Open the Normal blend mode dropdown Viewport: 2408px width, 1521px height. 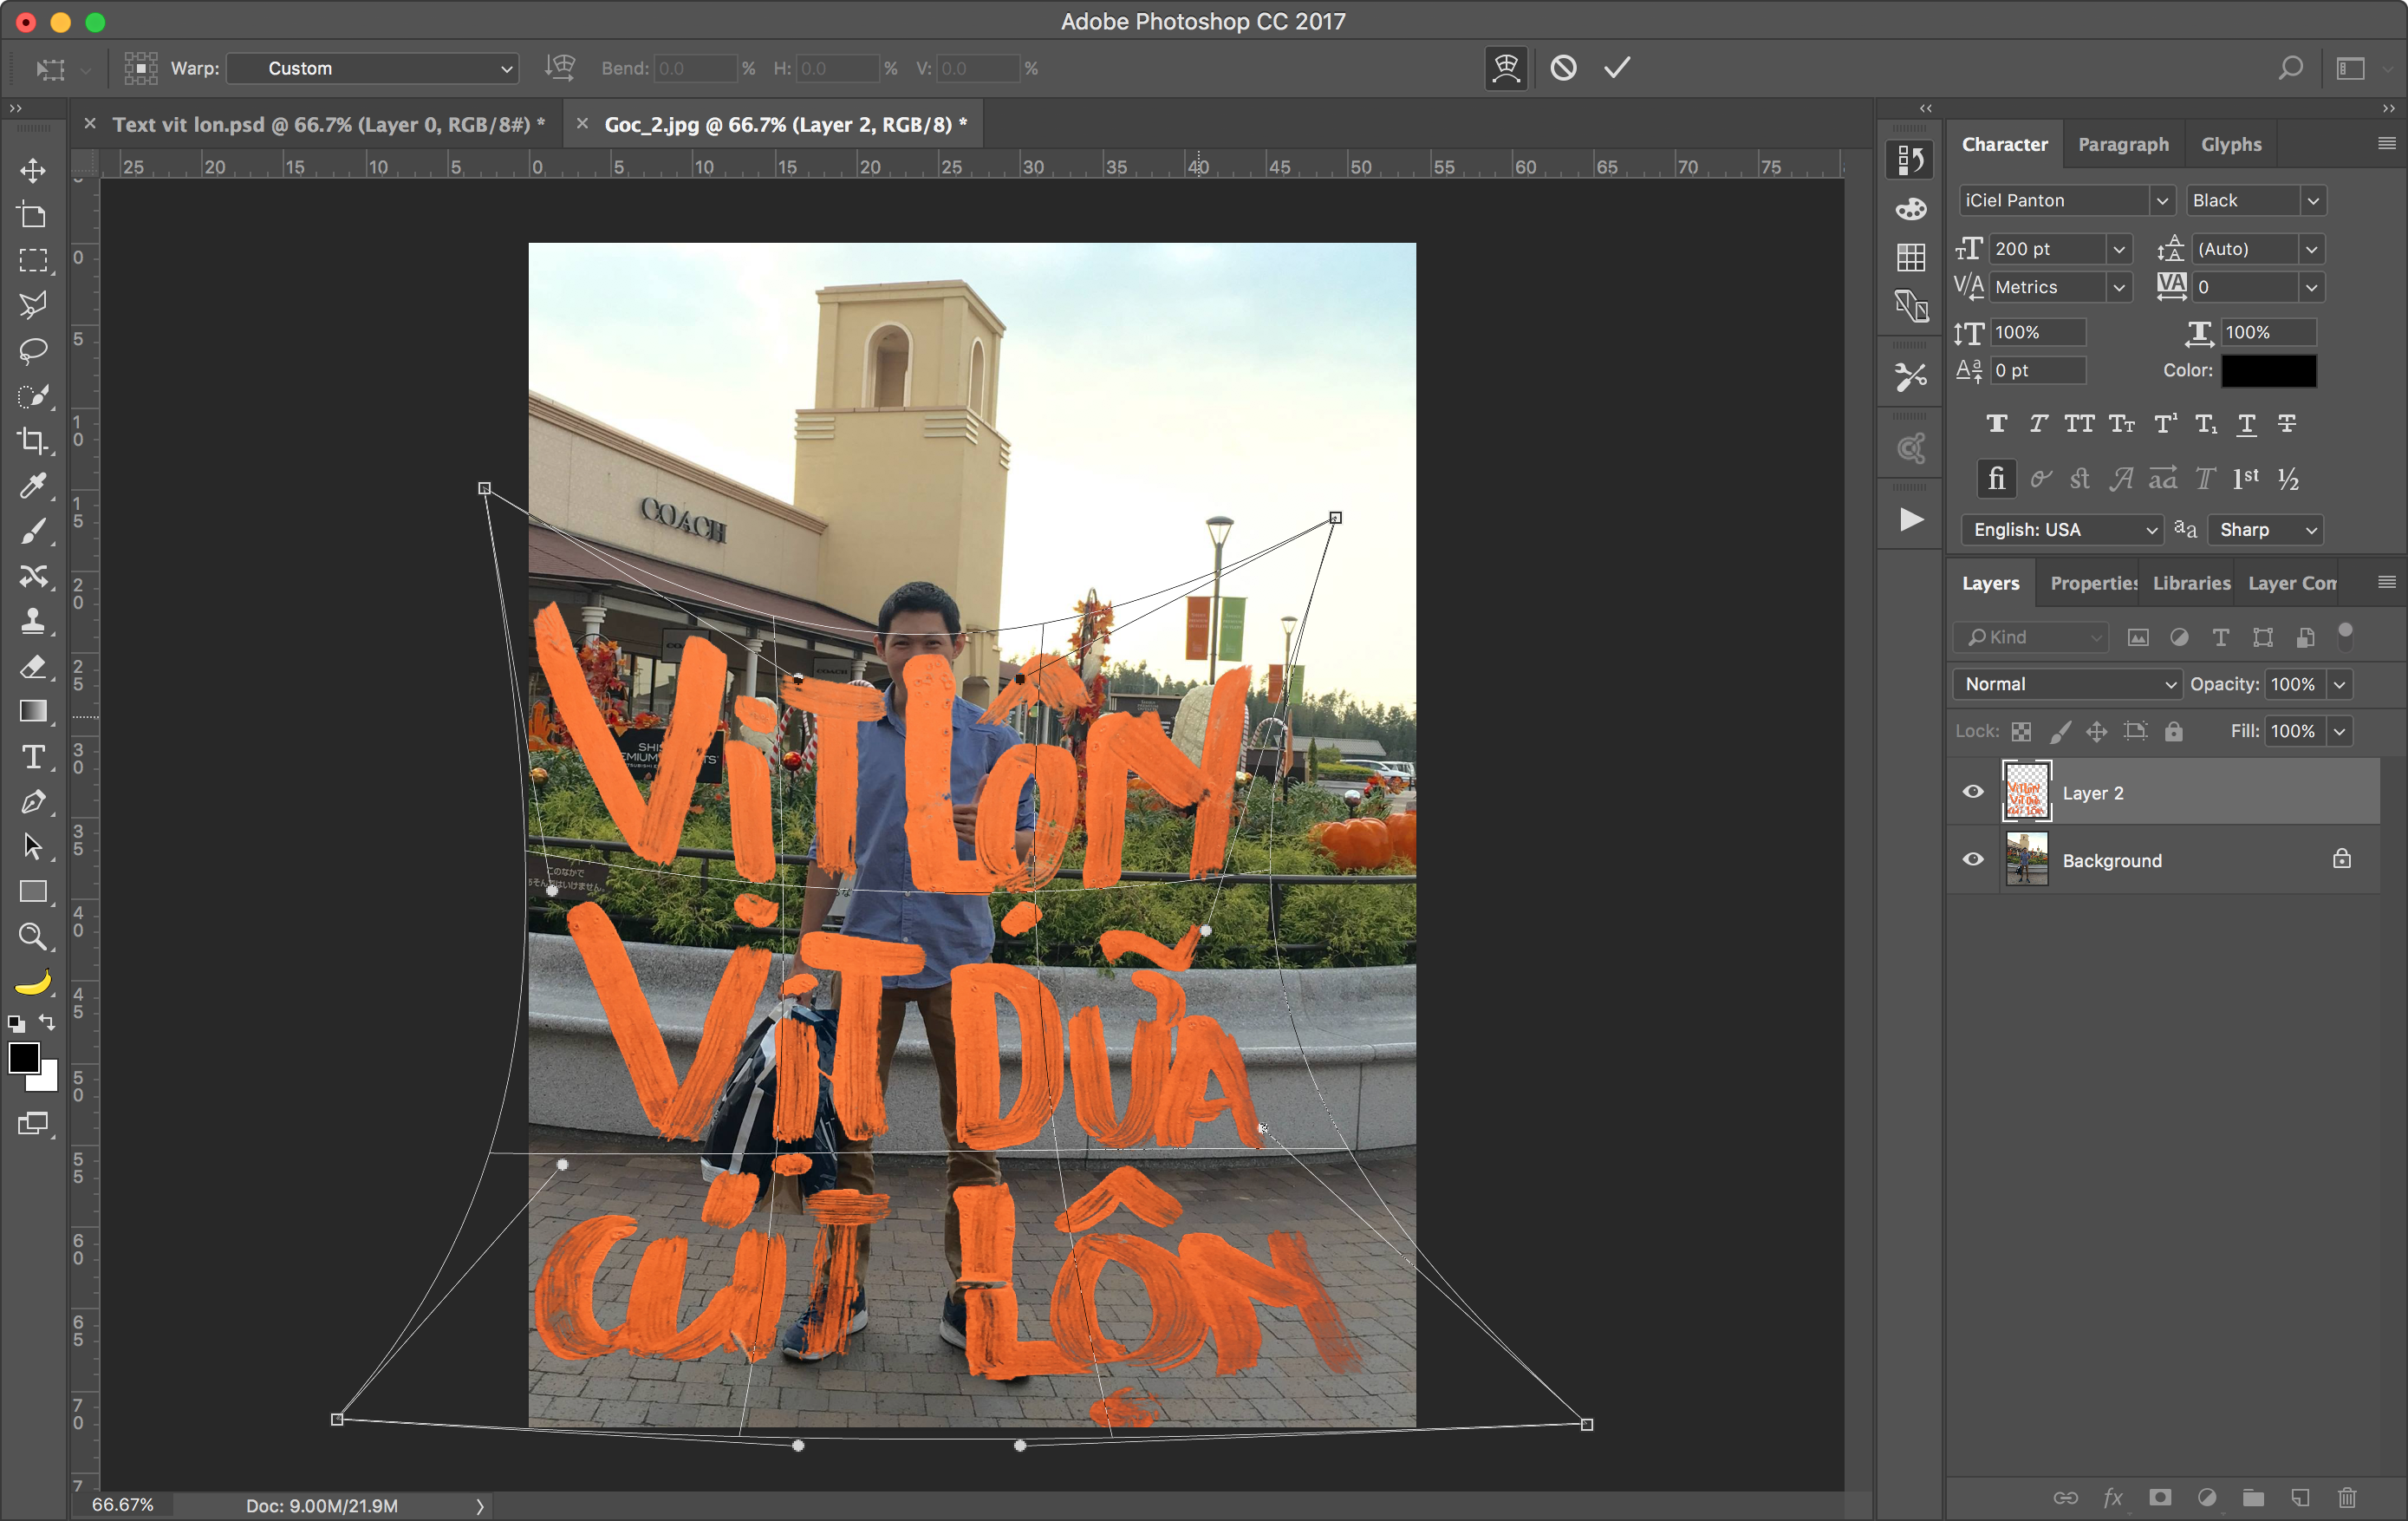2066,684
